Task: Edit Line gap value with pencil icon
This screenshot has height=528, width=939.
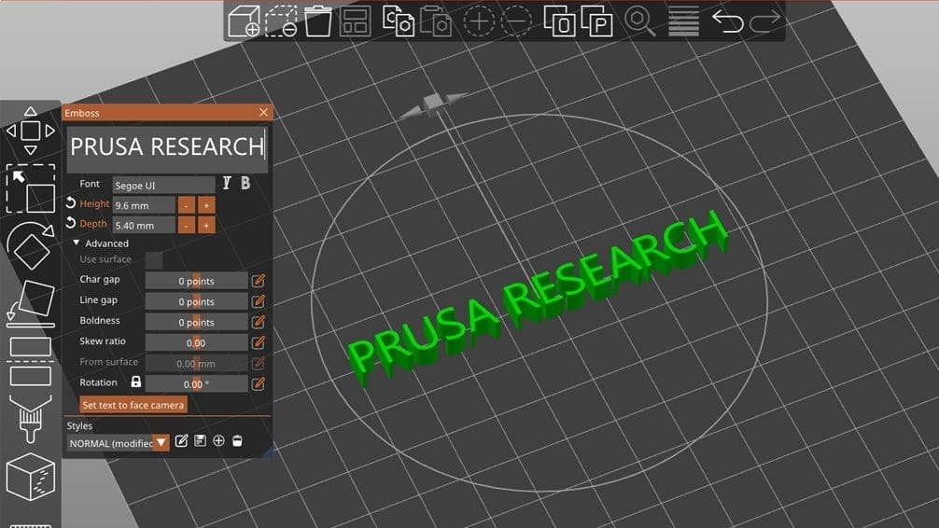Action: click(259, 301)
